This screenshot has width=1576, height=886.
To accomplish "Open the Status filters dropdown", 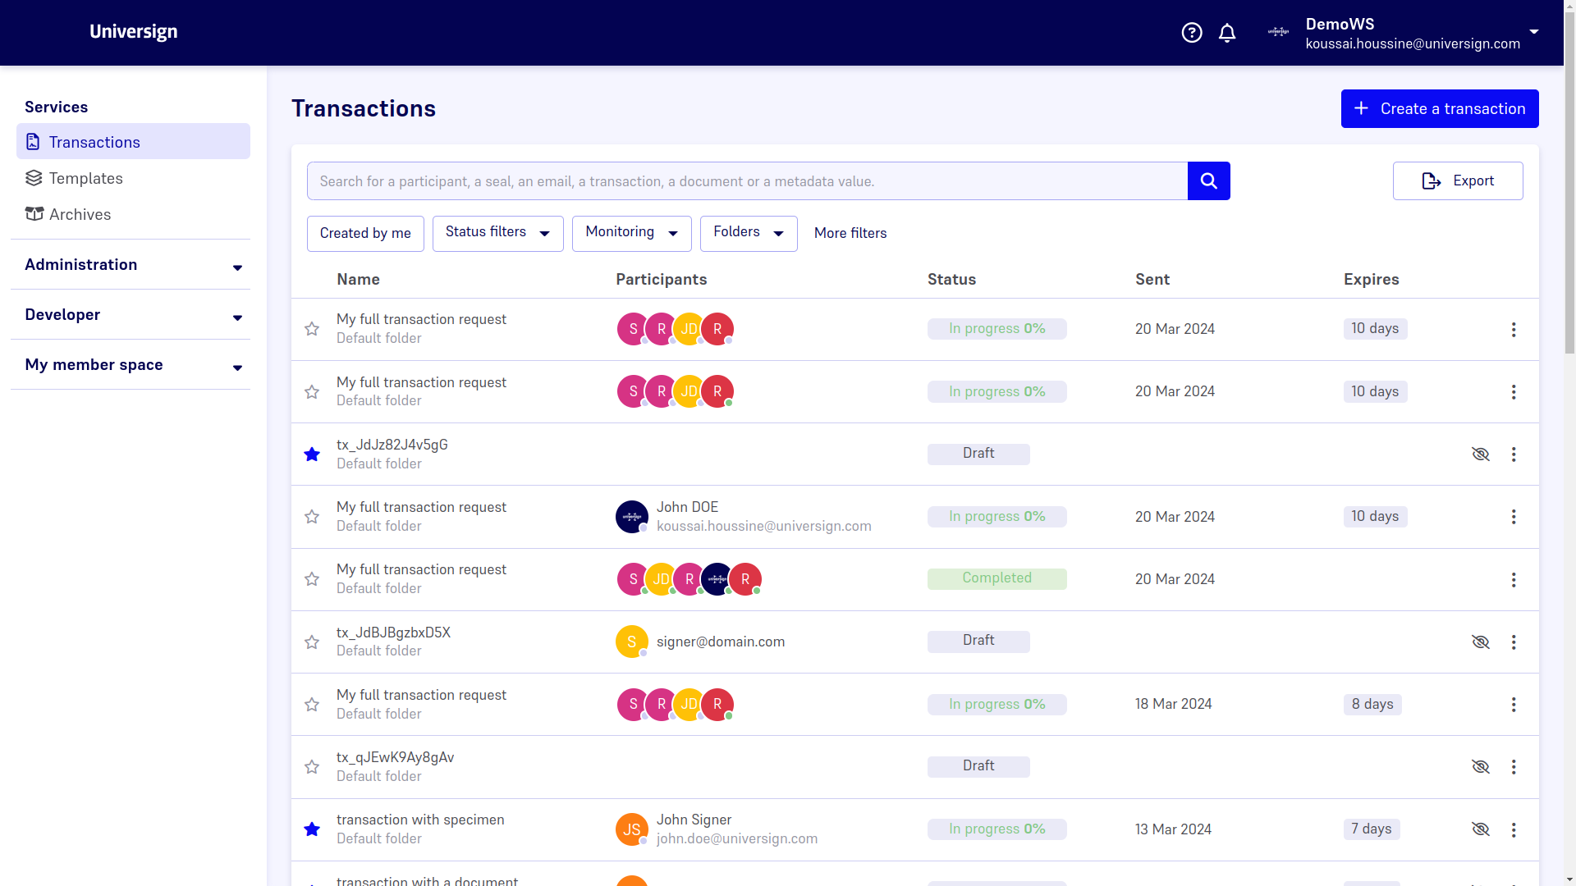I will (x=497, y=233).
